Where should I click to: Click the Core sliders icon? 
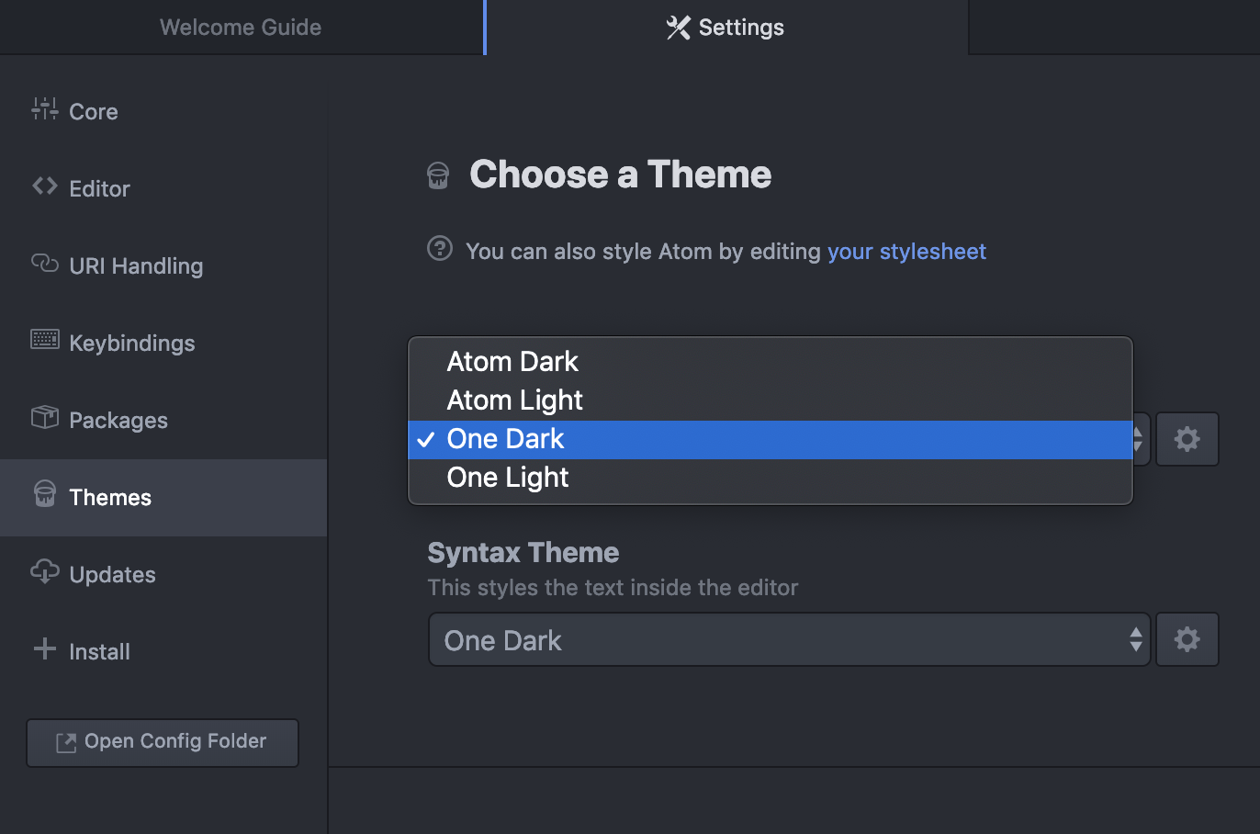pyautogui.click(x=44, y=109)
